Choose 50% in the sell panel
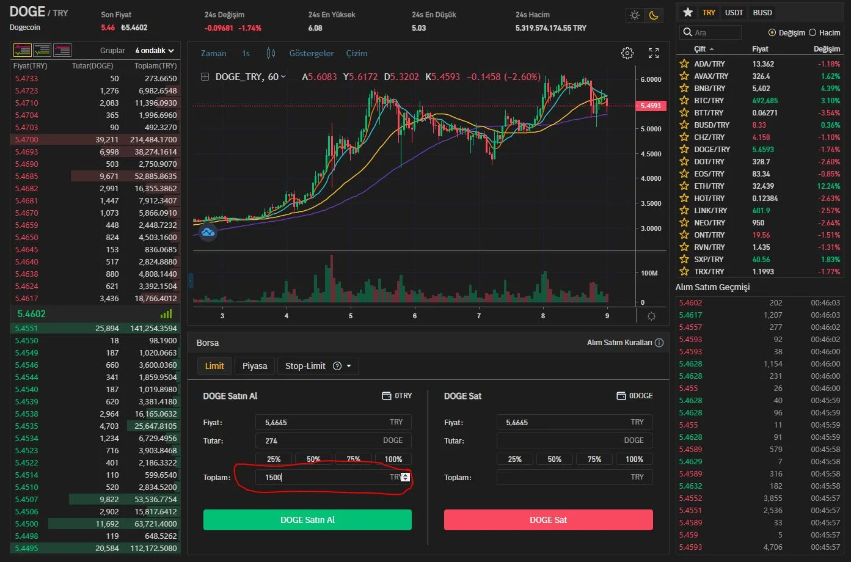The image size is (851, 562). pyautogui.click(x=555, y=459)
